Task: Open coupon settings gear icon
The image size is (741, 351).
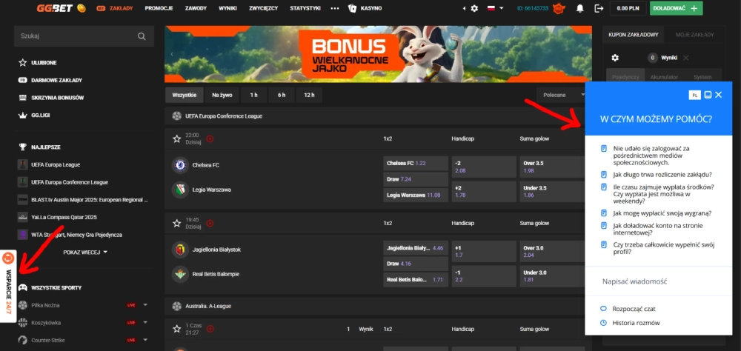Action: tap(615, 58)
